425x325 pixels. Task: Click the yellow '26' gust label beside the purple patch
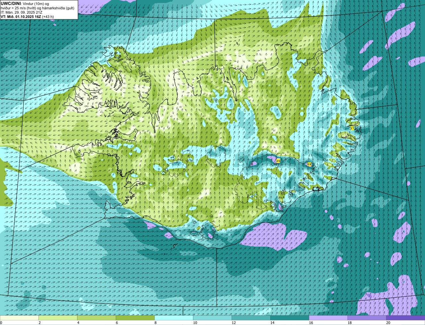(278, 161)
